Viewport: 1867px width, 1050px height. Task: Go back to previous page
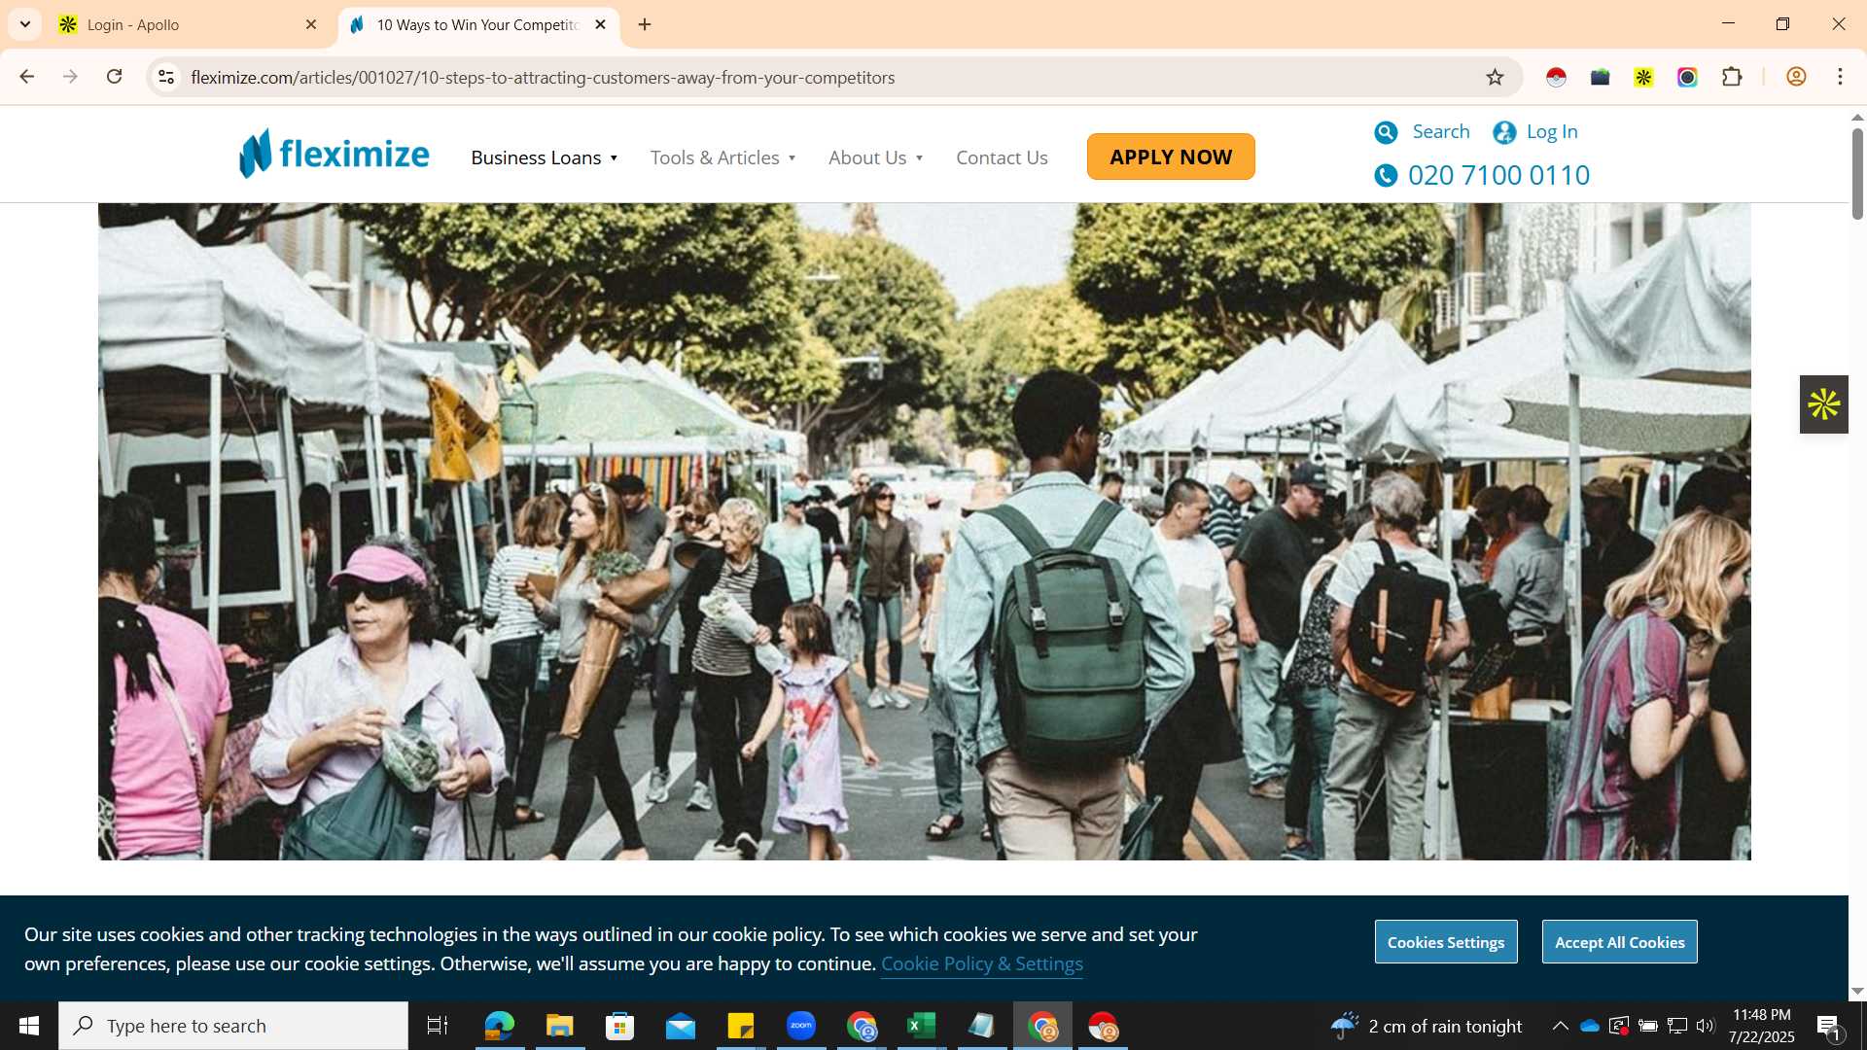coord(26,77)
